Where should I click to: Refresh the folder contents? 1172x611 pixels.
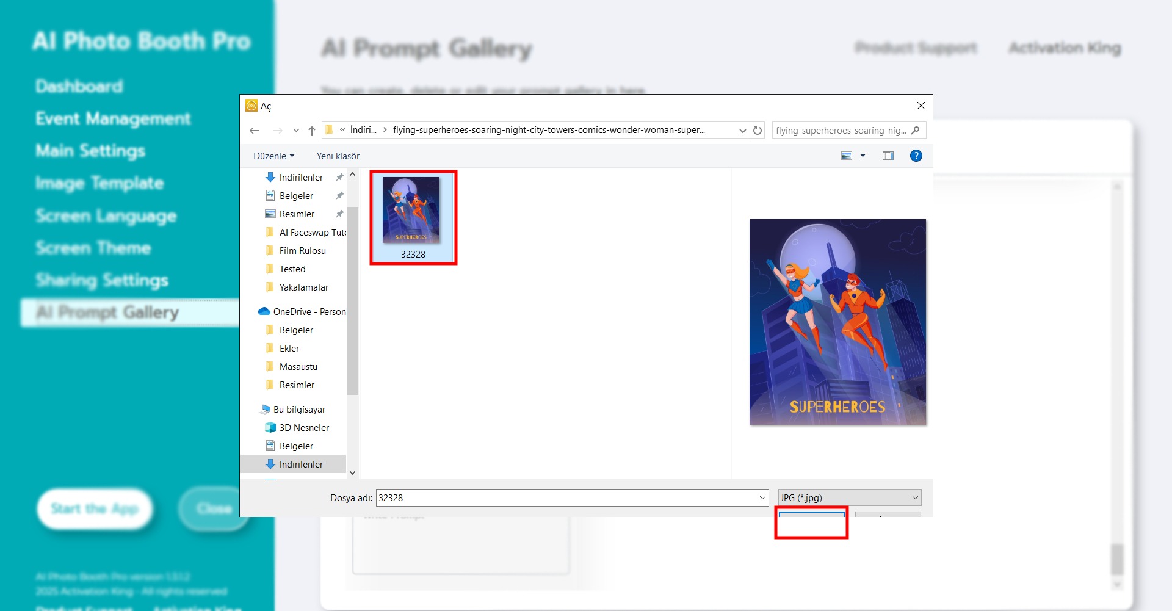click(758, 131)
